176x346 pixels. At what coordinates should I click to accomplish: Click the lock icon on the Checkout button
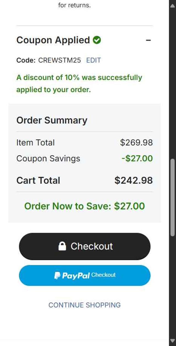point(62,246)
